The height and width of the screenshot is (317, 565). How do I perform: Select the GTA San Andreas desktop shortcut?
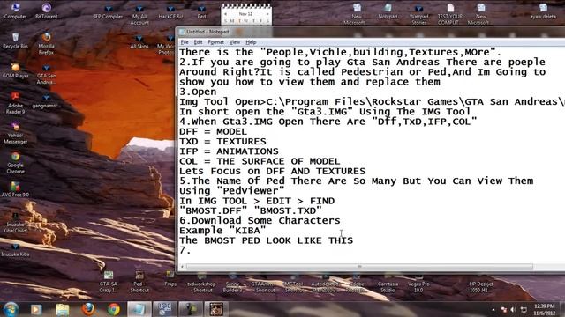pyautogui.click(x=46, y=73)
